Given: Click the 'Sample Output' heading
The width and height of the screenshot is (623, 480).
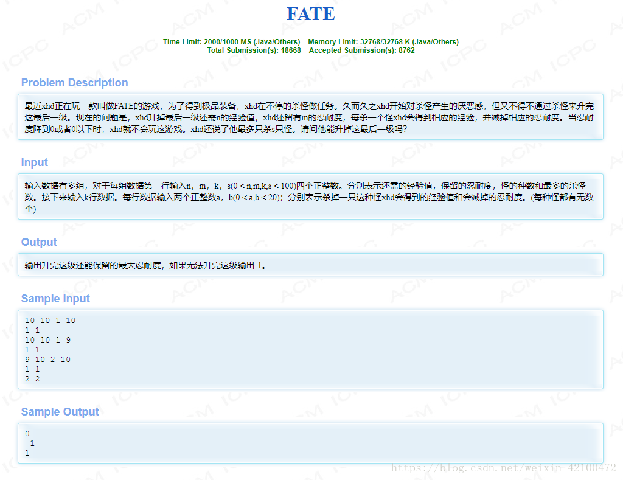Looking at the screenshot, I should [x=60, y=412].
